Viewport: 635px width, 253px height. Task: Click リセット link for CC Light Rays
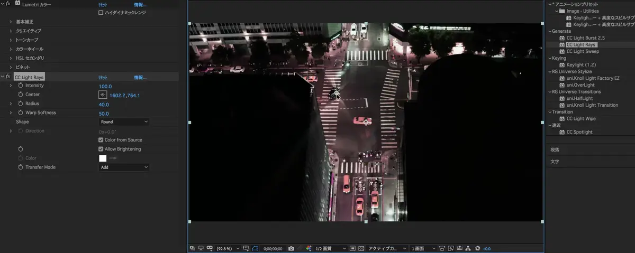[103, 78]
